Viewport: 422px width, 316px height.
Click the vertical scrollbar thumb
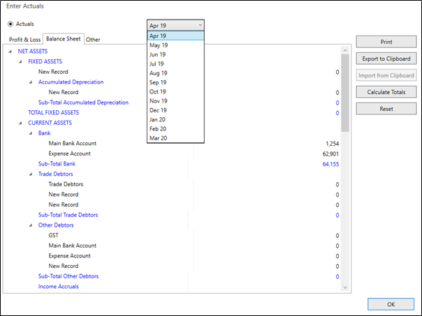pos(345,93)
